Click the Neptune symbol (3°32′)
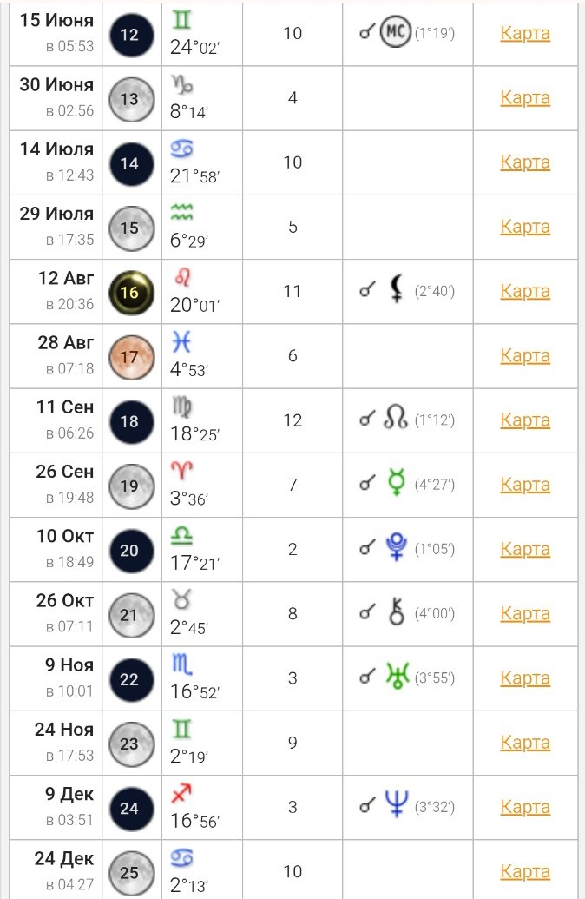The image size is (585, 899). (x=396, y=807)
